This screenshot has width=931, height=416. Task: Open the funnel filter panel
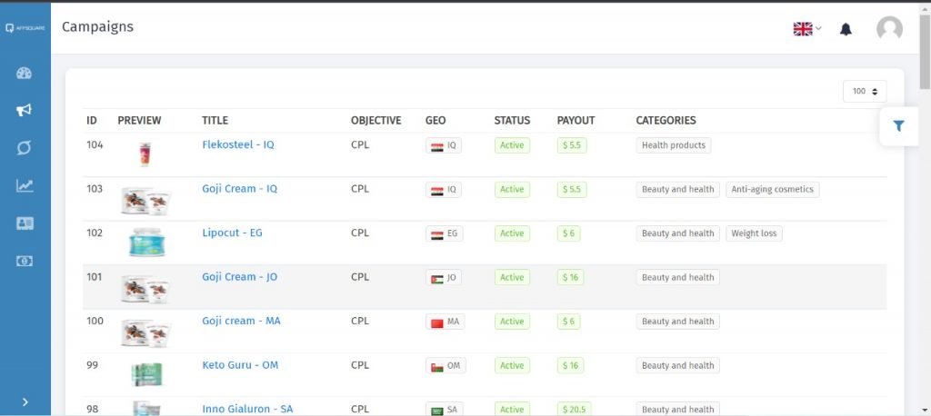(x=898, y=126)
